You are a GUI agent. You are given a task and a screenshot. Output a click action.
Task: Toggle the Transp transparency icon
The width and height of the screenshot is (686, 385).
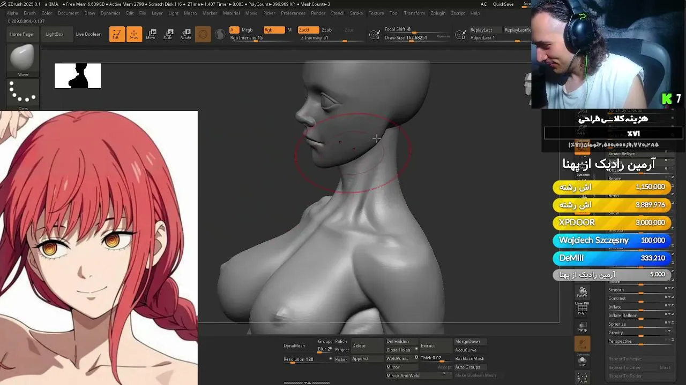click(x=583, y=326)
